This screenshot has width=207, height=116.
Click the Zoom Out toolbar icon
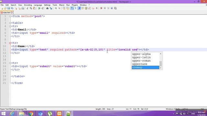click(59, 8)
